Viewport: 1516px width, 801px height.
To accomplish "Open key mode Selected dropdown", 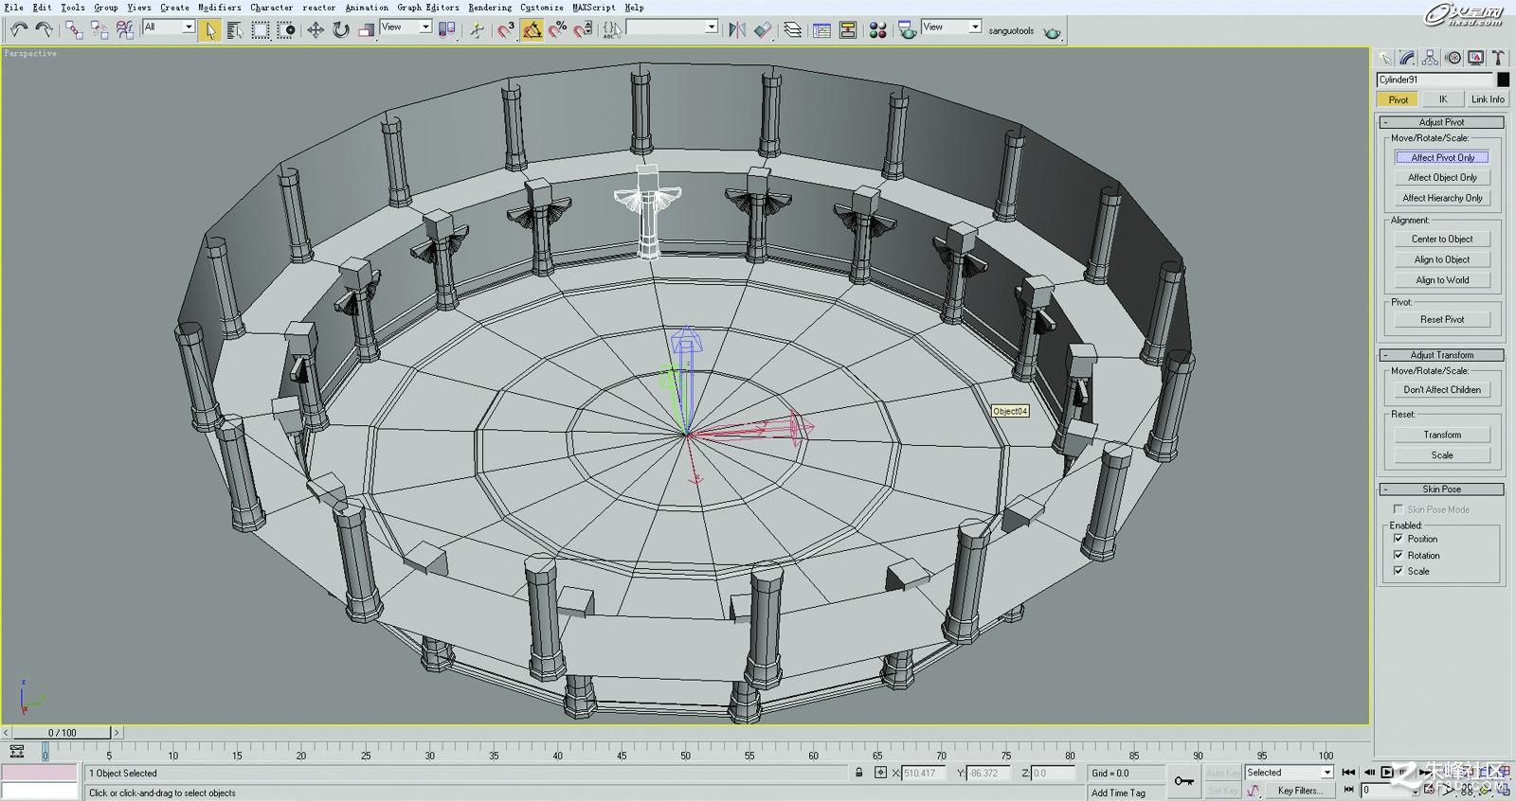I will (1289, 773).
